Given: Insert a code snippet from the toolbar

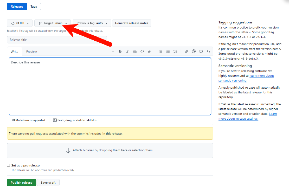Looking at the screenshot, I should tap(142, 51).
